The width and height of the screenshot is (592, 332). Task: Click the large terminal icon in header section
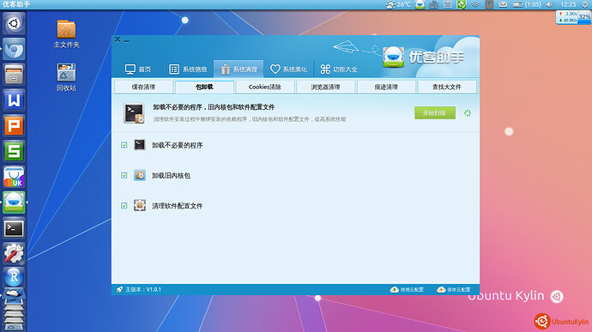pos(134,113)
